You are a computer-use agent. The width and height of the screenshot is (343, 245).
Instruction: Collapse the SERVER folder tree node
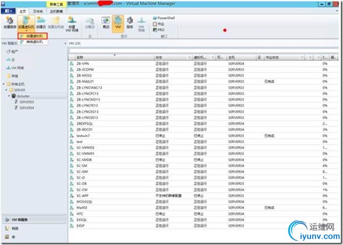pyautogui.click(x=6, y=90)
